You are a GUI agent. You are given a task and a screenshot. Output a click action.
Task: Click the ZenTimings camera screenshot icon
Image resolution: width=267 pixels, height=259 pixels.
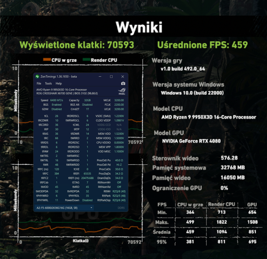pyautogui.click(x=123, y=84)
